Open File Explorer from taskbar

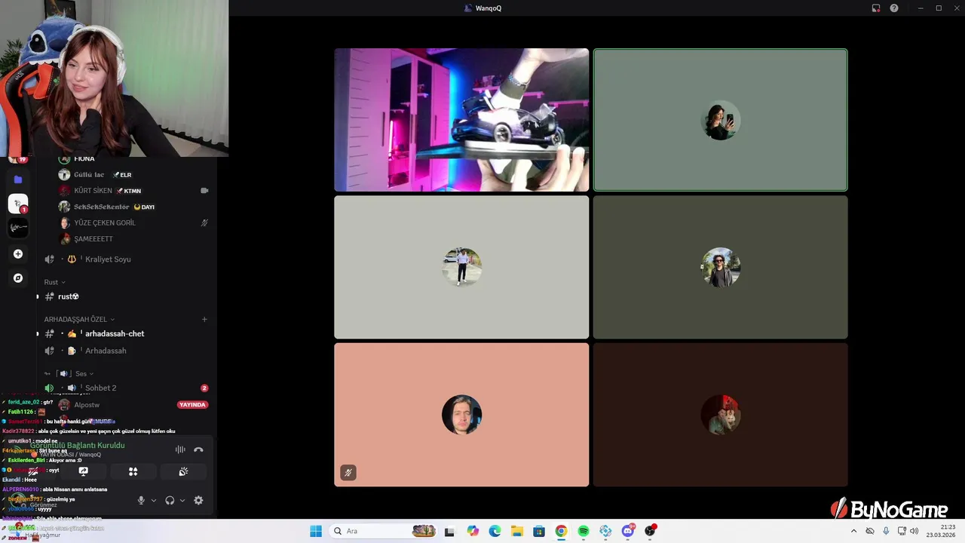tap(516, 531)
